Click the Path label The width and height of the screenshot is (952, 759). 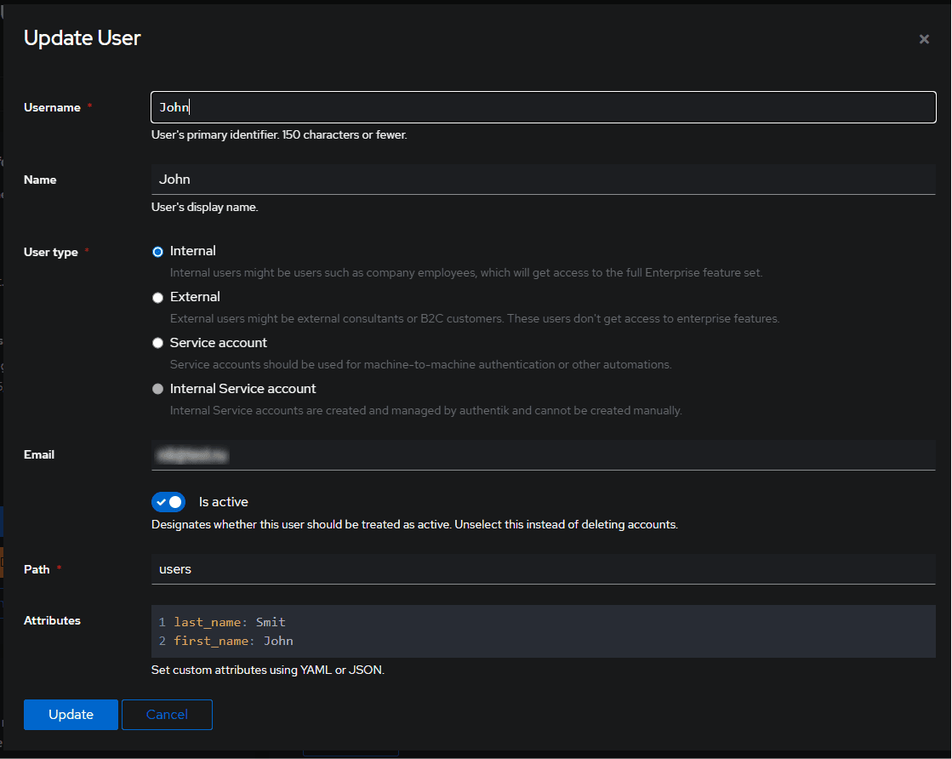click(x=37, y=569)
